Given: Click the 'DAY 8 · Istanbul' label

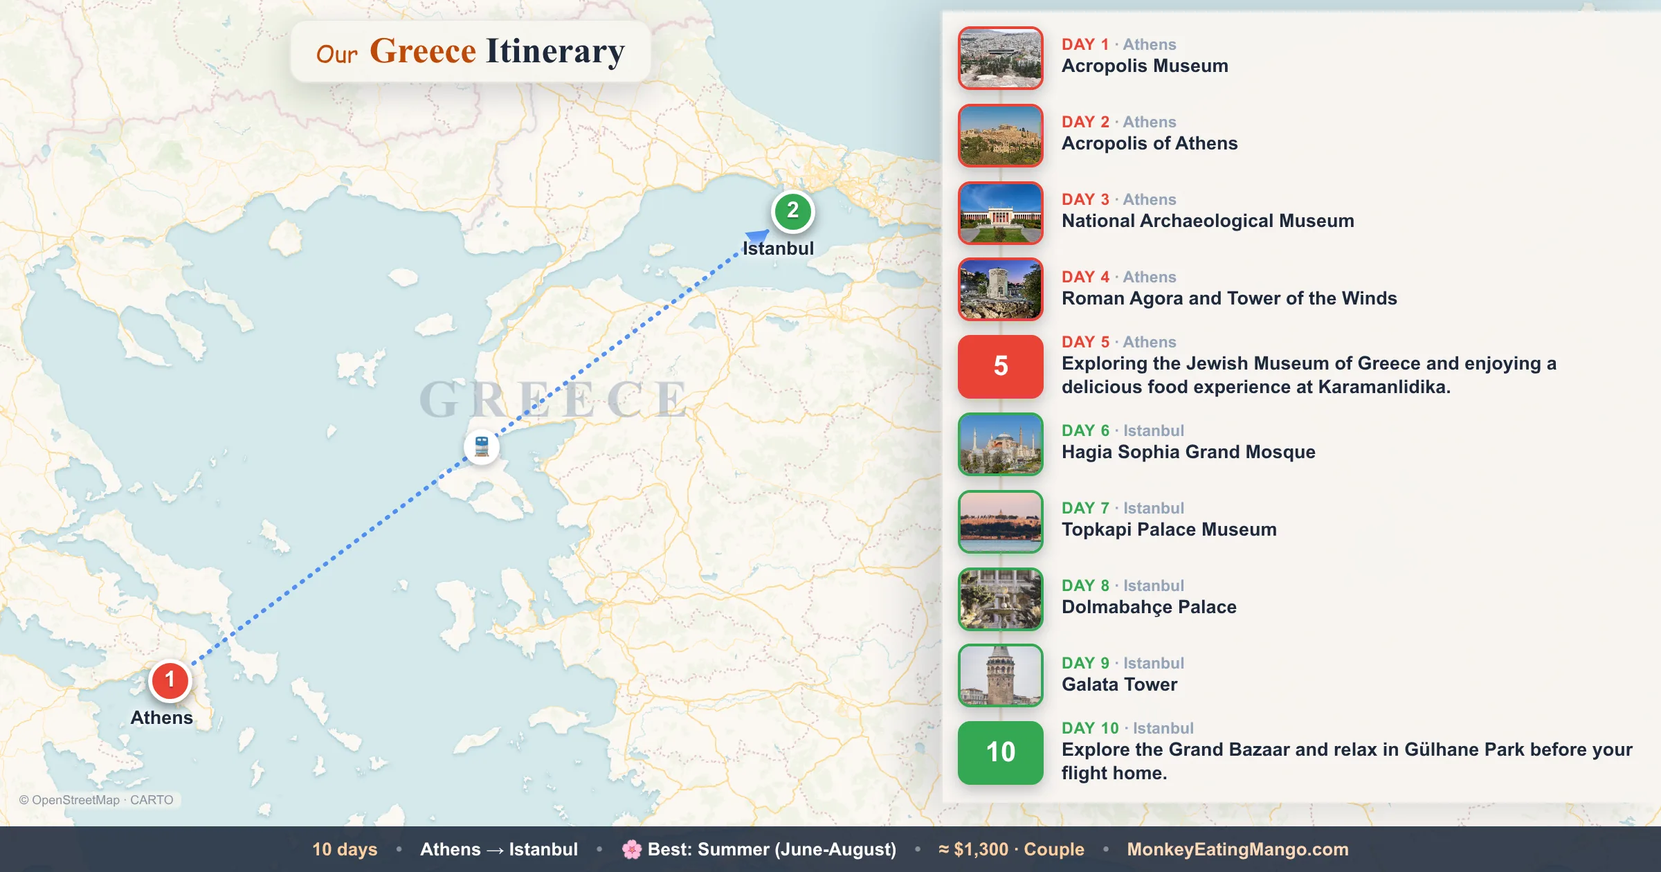Looking at the screenshot, I should (x=1123, y=585).
